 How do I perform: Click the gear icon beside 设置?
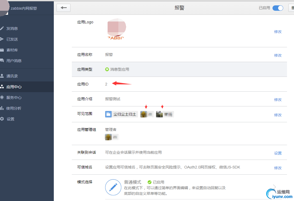2,119
